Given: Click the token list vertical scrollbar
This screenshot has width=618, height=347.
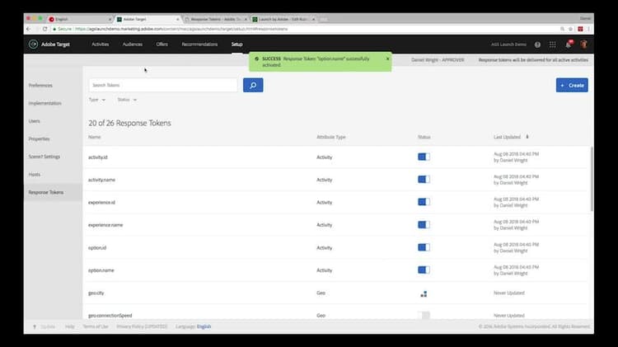Looking at the screenshot, I should [592, 179].
